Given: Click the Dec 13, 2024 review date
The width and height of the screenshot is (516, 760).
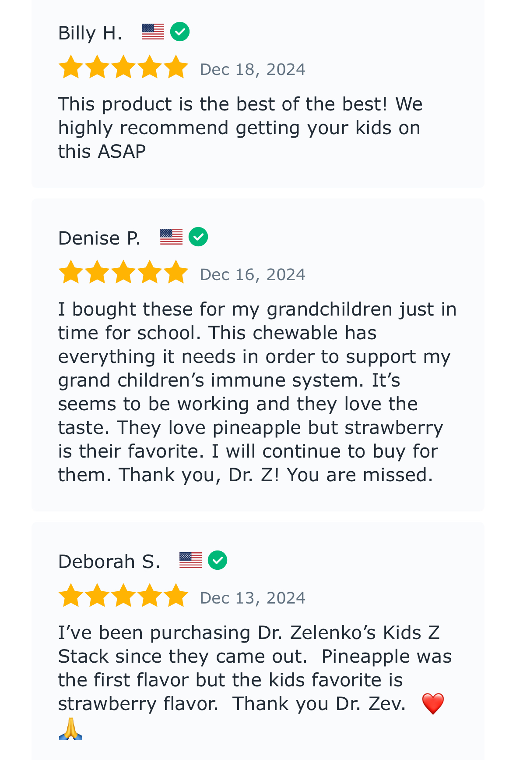Looking at the screenshot, I should coord(253,598).
